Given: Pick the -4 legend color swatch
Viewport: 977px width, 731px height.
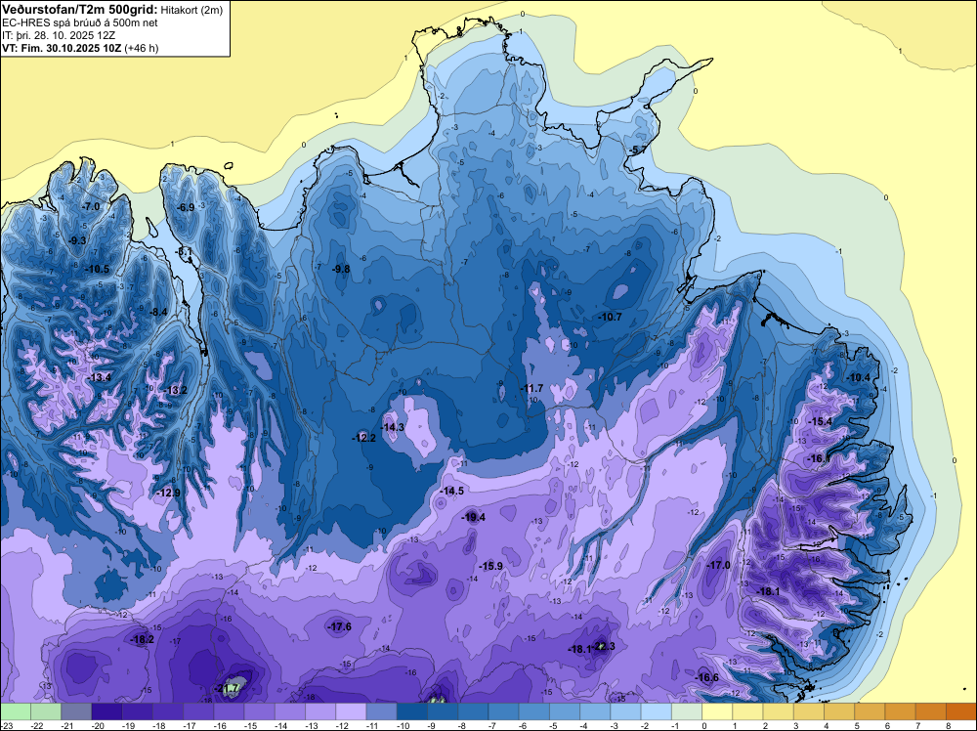Looking at the screenshot, I should 595,711.
